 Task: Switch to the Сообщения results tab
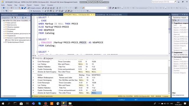48,58
